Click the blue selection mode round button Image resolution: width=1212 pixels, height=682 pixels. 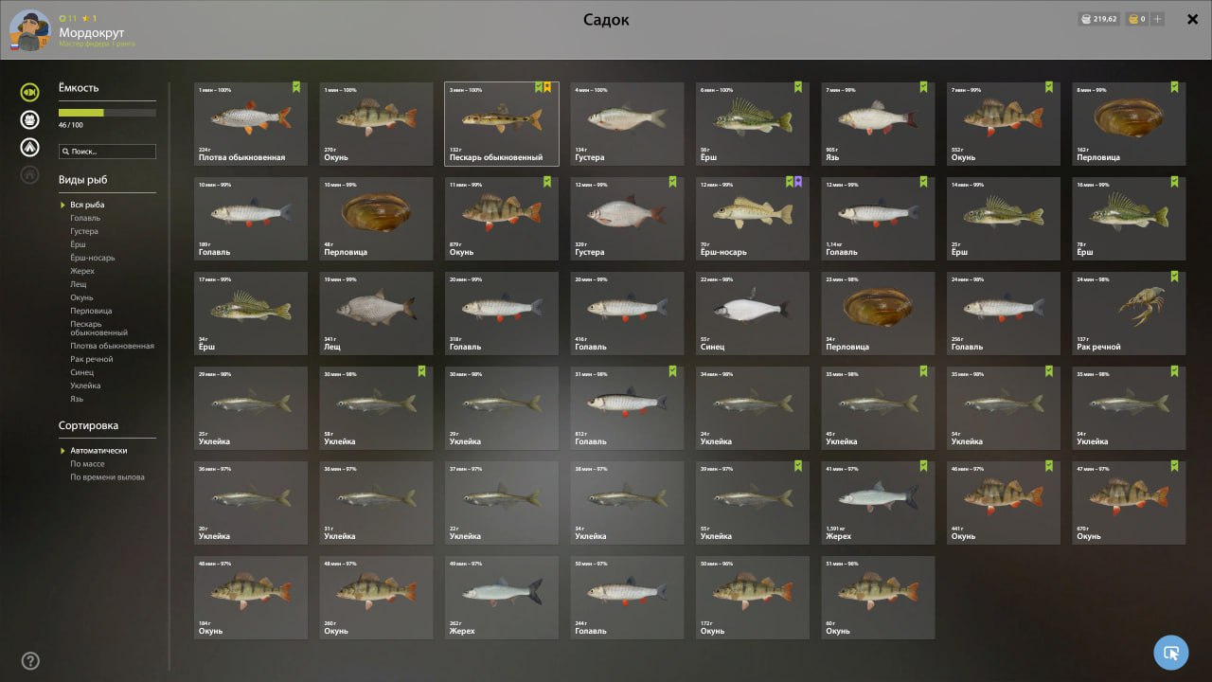(x=1171, y=653)
